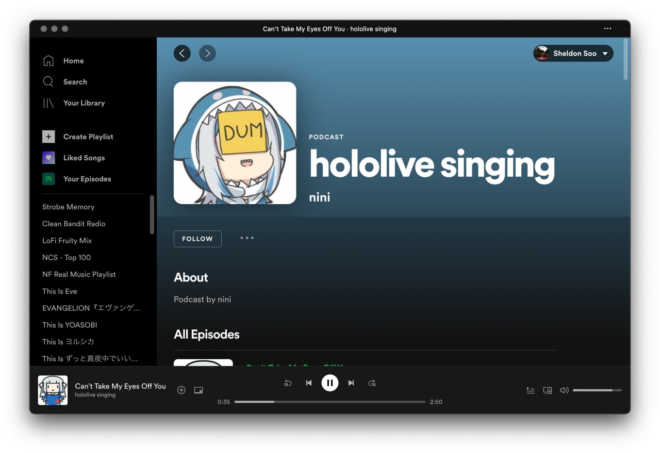The height and width of the screenshot is (453, 660).
Task: Skip forward 15 seconds
Action: [372, 383]
